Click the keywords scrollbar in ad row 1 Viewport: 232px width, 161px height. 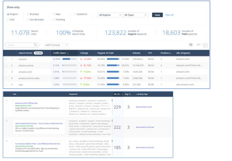coord(112,101)
